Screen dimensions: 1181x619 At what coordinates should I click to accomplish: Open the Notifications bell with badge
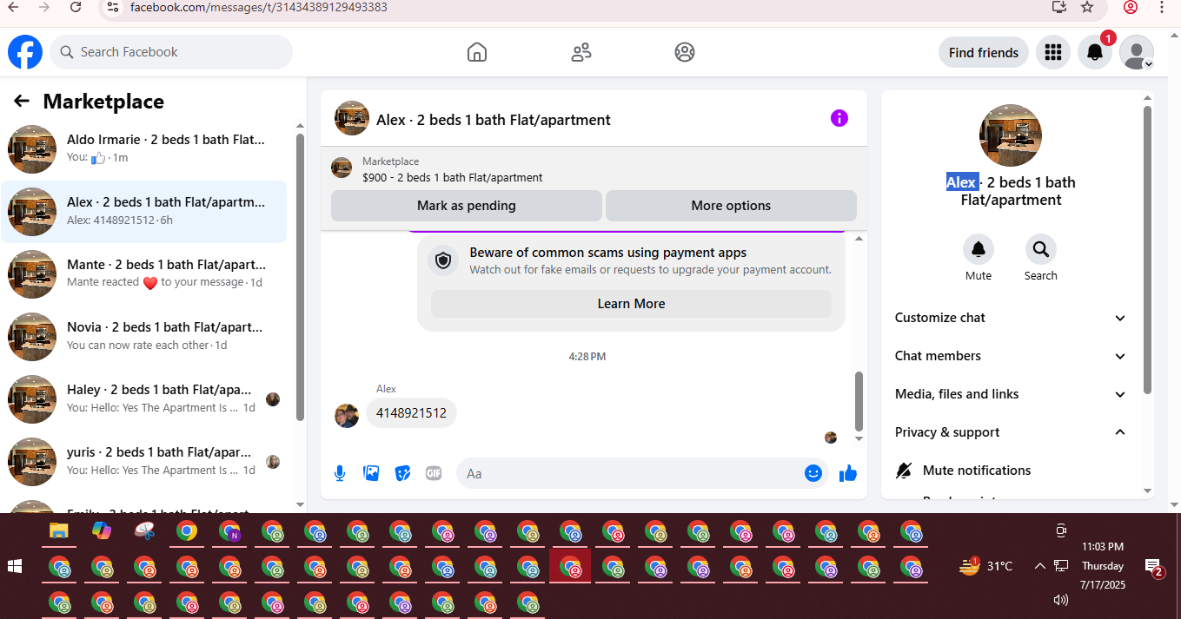(x=1095, y=53)
